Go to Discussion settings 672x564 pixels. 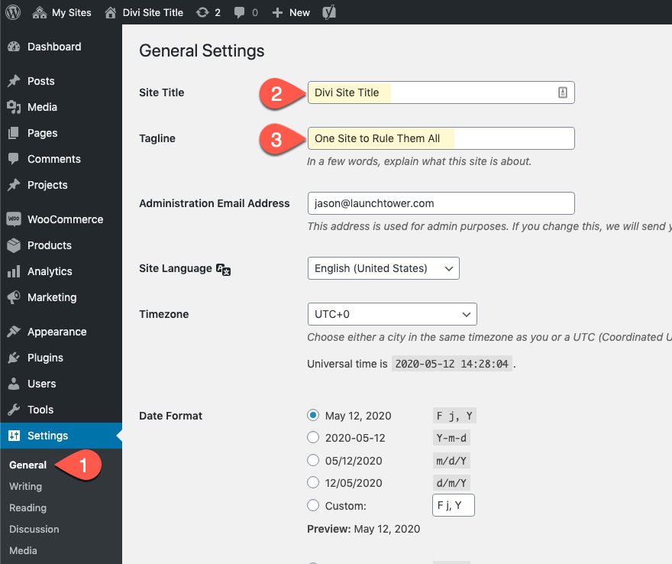point(34,529)
